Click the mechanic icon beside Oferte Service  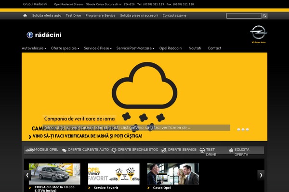(164, 150)
